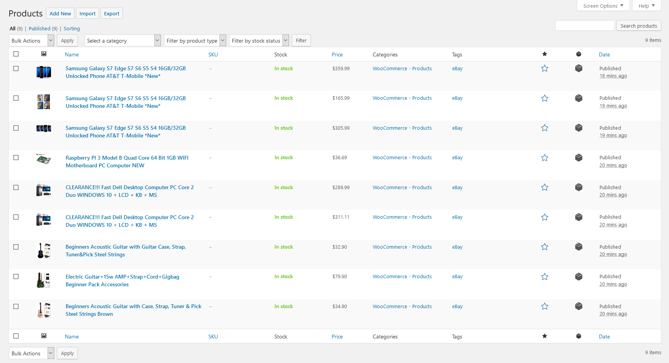Show Published products view

[40, 28]
